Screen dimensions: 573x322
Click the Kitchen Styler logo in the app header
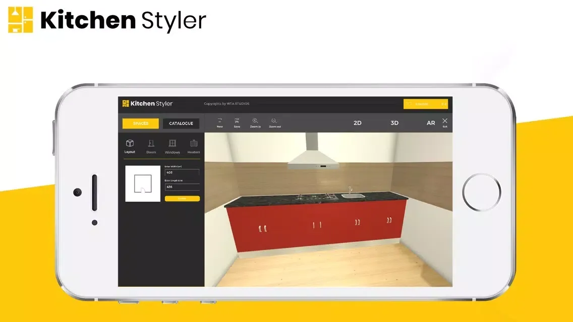147,104
